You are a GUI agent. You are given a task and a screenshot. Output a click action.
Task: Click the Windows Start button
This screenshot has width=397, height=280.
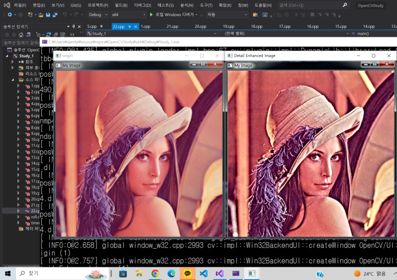coord(8,274)
